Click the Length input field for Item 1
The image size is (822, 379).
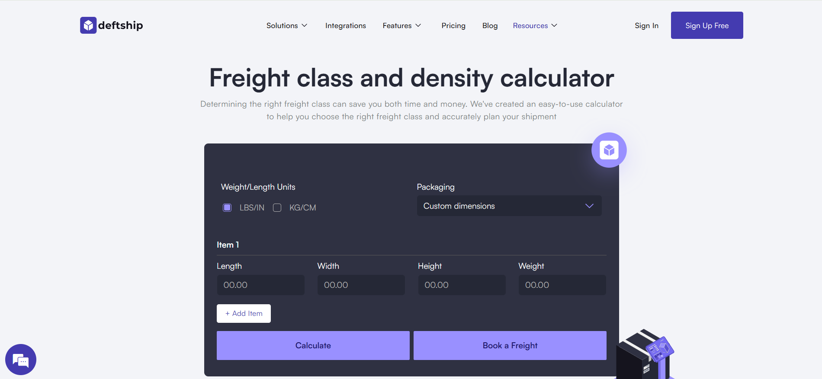click(260, 285)
